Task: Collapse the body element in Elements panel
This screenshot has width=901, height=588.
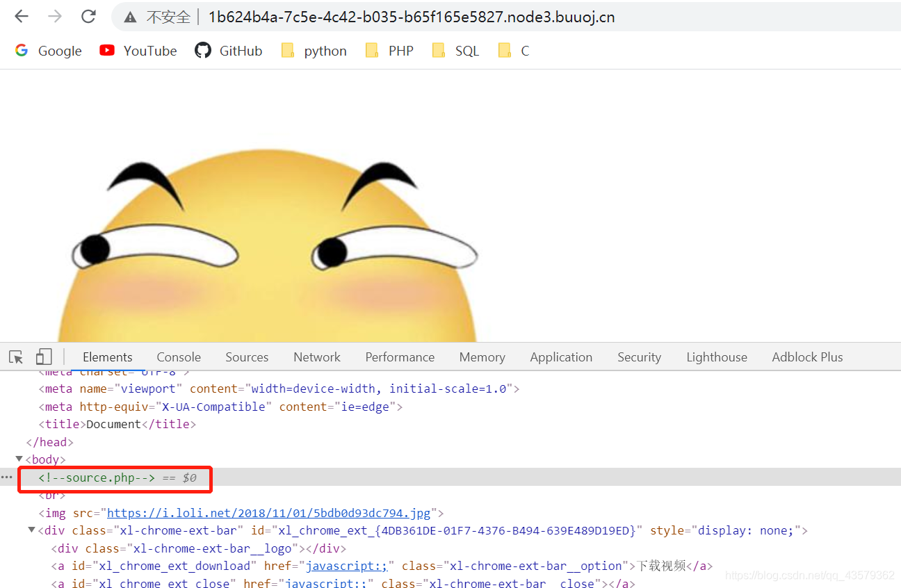Action: click(x=19, y=459)
